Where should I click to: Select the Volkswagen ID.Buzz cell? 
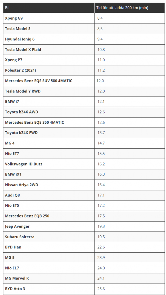click(x=49, y=164)
